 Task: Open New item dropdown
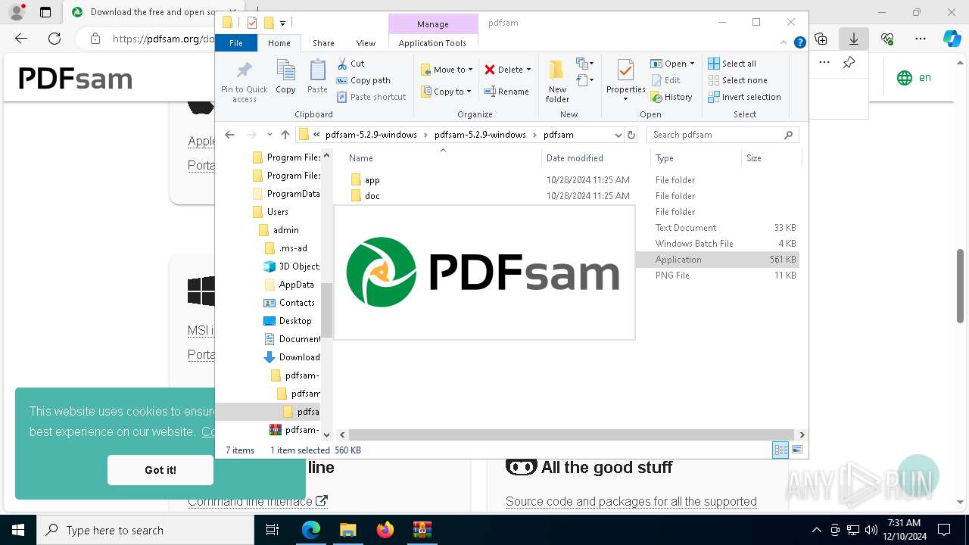click(584, 64)
